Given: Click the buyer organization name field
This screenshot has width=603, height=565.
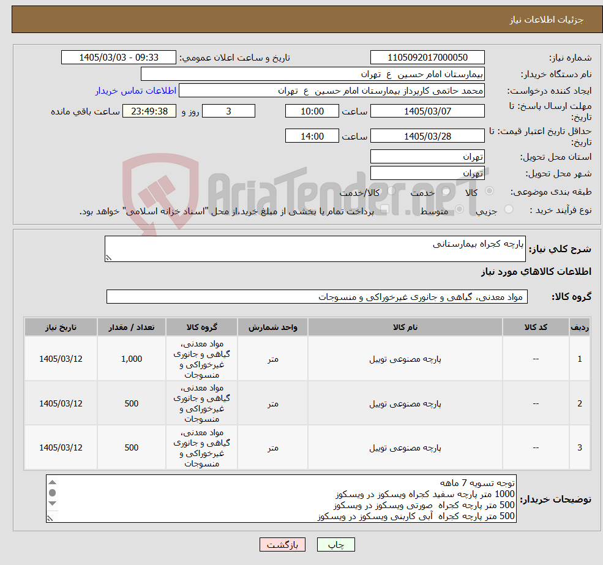Looking at the screenshot, I should click(313, 74).
